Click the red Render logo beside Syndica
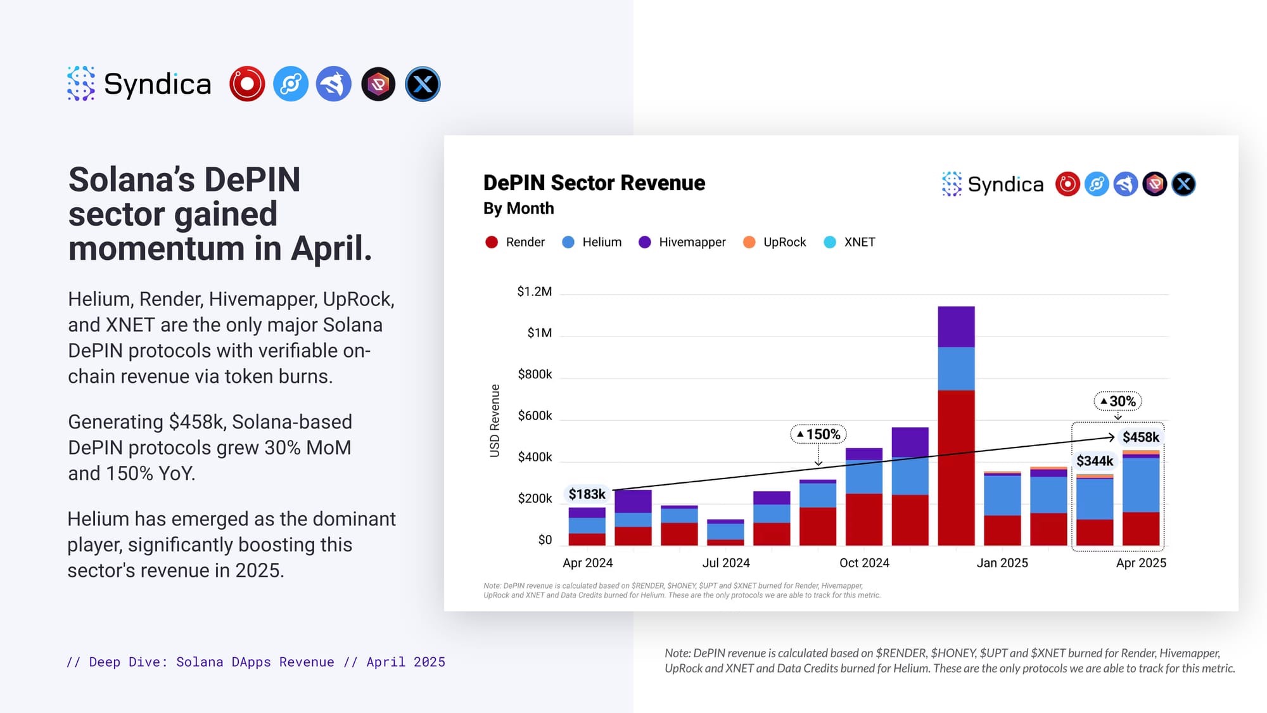1267x713 pixels. [x=247, y=84]
